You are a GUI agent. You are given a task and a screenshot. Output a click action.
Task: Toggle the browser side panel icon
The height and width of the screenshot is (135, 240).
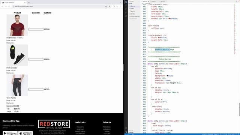click(x=114, y=6)
